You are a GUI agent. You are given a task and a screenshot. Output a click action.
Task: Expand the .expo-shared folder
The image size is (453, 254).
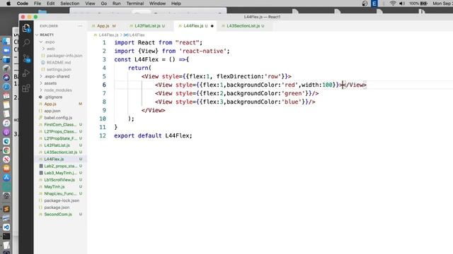click(x=57, y=76)
